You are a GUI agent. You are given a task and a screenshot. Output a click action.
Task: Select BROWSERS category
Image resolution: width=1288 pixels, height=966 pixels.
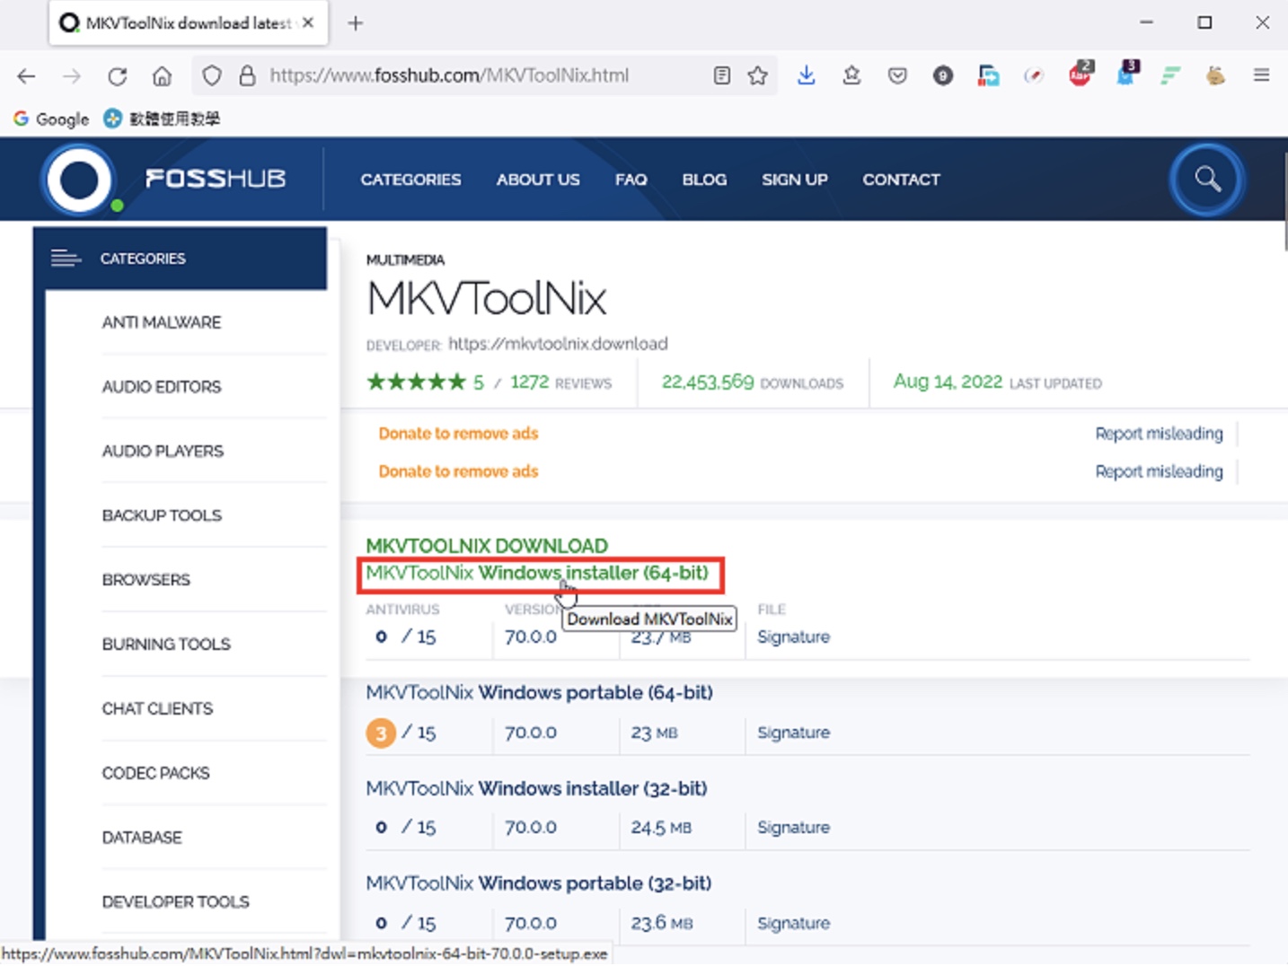pos(146,580)
